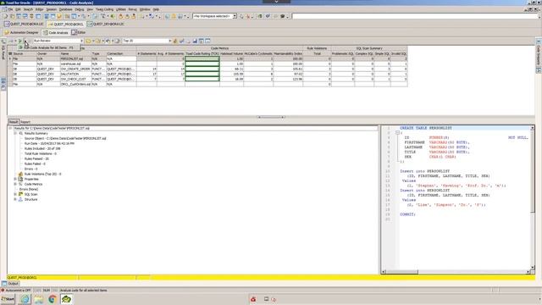Expand the Code Metrics tree node
Image resolution: width=542 pixels, height=305 pixels.
(15, 184)
